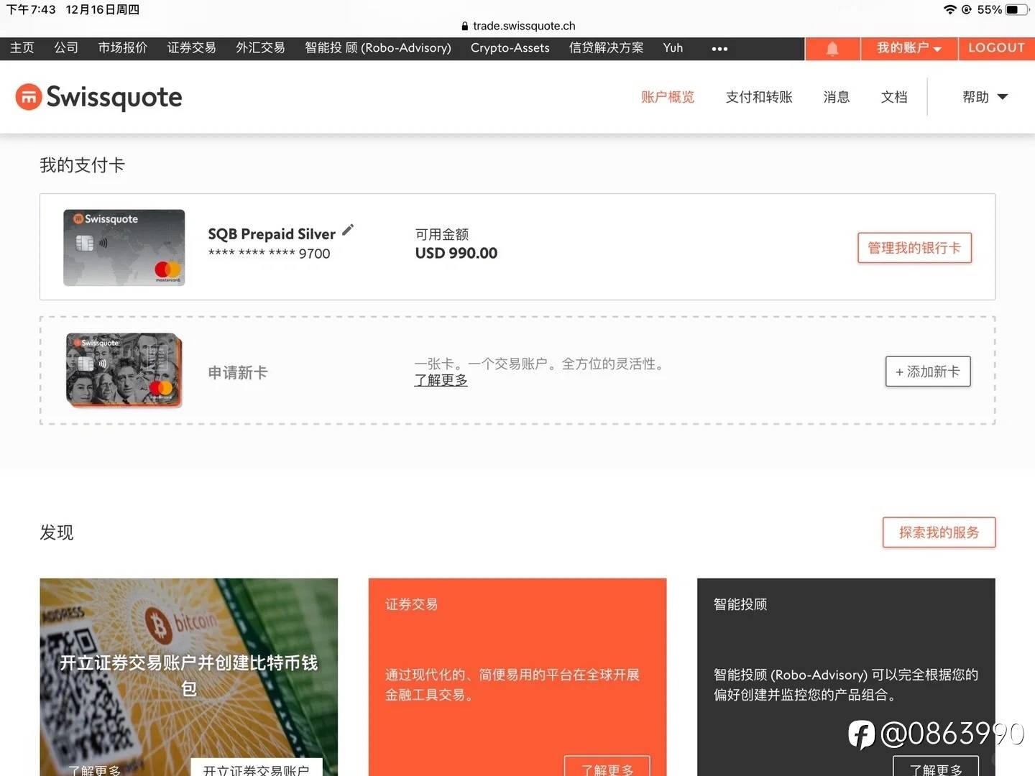Select the new card application image
This screenshot has width=1035, height=776.
[124, 371]
